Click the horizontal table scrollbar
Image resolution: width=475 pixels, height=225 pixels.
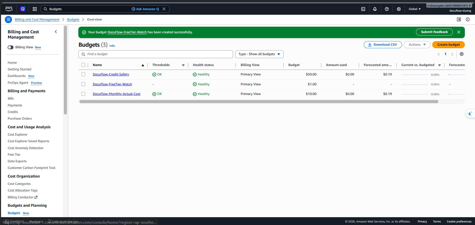tap(259, 102)
